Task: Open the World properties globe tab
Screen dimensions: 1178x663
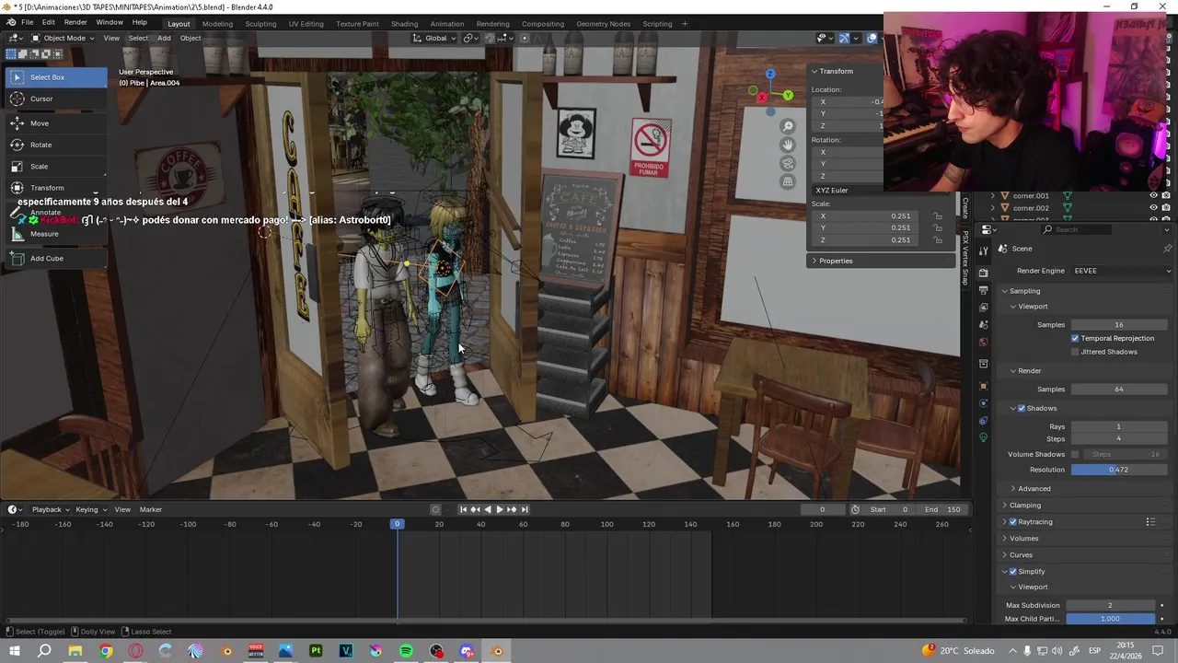Action: (983, 343)
